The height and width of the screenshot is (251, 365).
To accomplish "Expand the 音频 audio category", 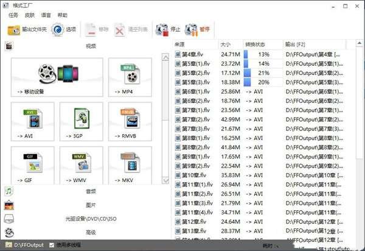I will tap(90, 191).
